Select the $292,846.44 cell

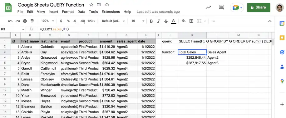(192, 57)
